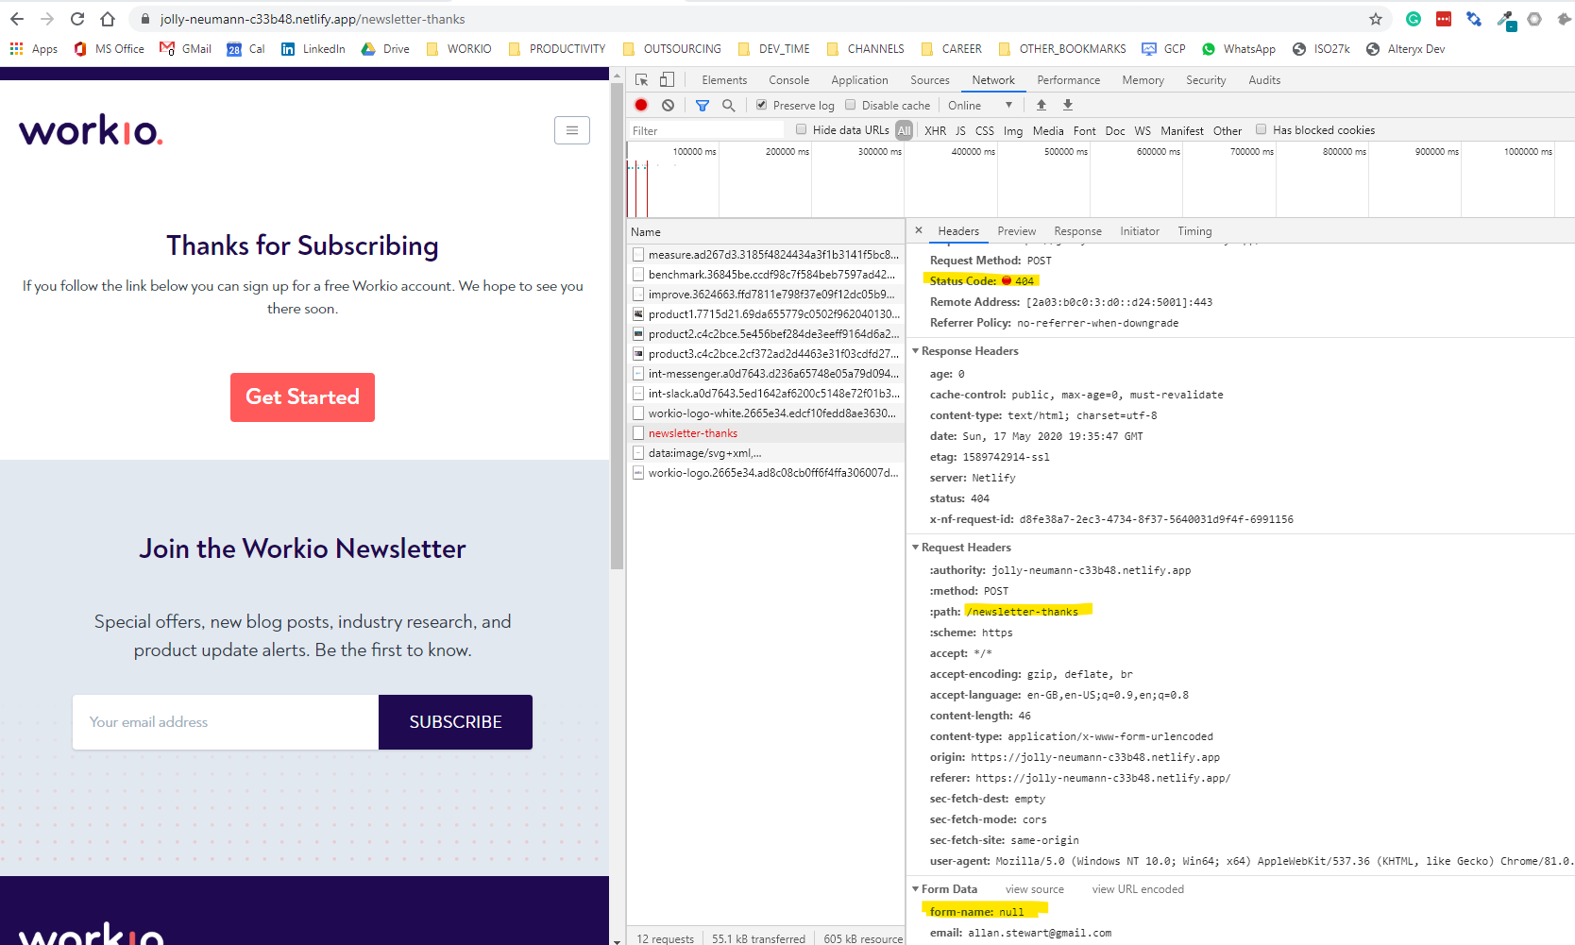Switch to the Memory tab
The height and width of the screenshot is (945, 1575).
(x=1143, y=80)
